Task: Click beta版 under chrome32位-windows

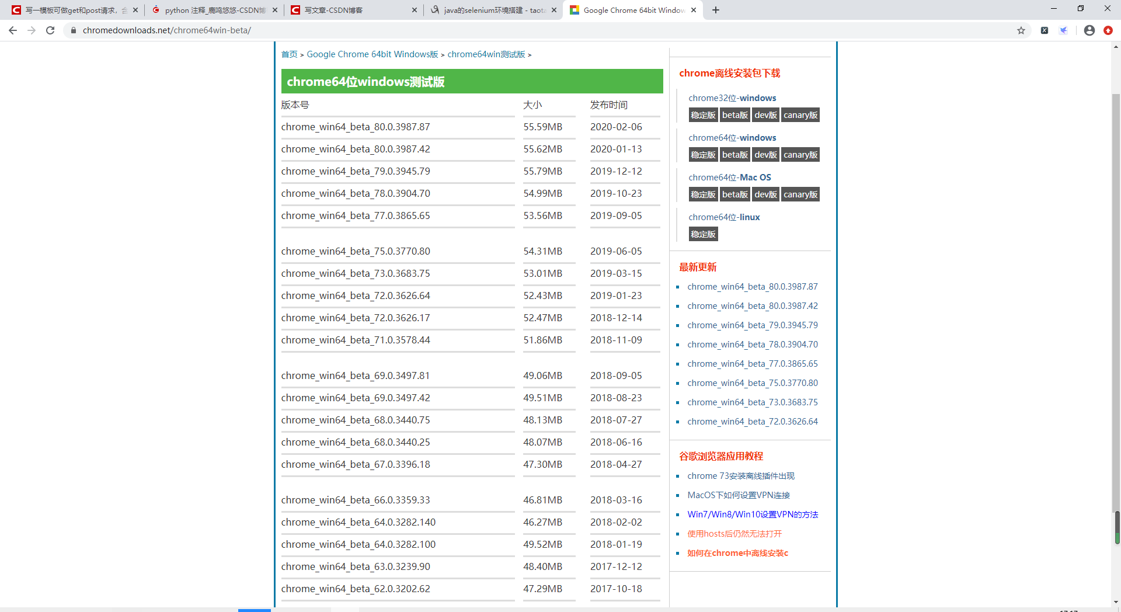Action: click(735, 115)
